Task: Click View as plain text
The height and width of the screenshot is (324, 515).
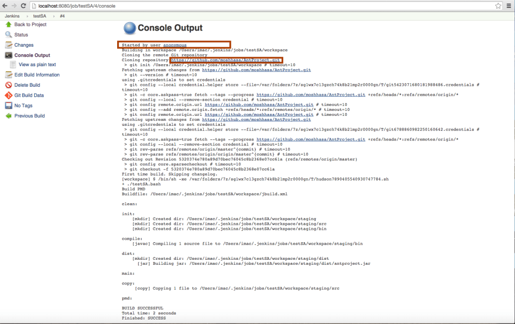Action: [37, 64]
